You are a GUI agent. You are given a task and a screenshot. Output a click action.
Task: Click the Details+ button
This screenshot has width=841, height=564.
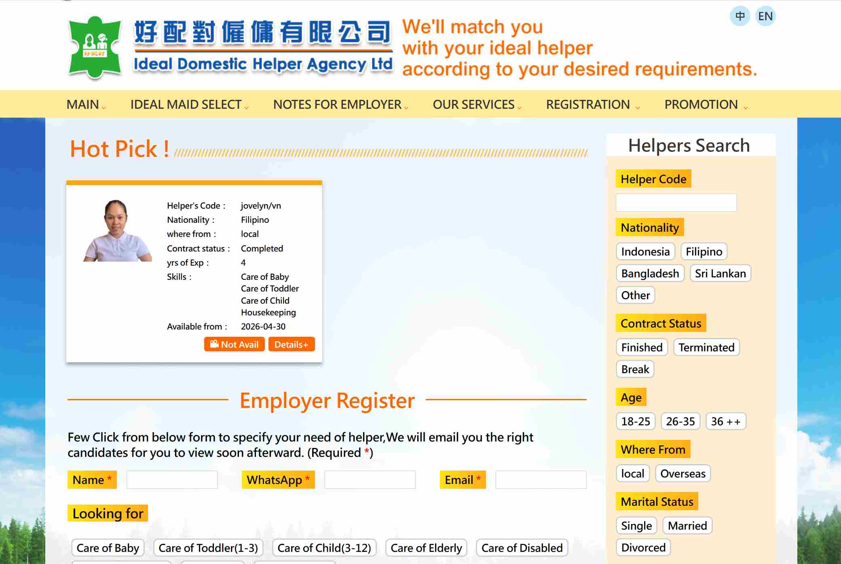tap(291, 344)
